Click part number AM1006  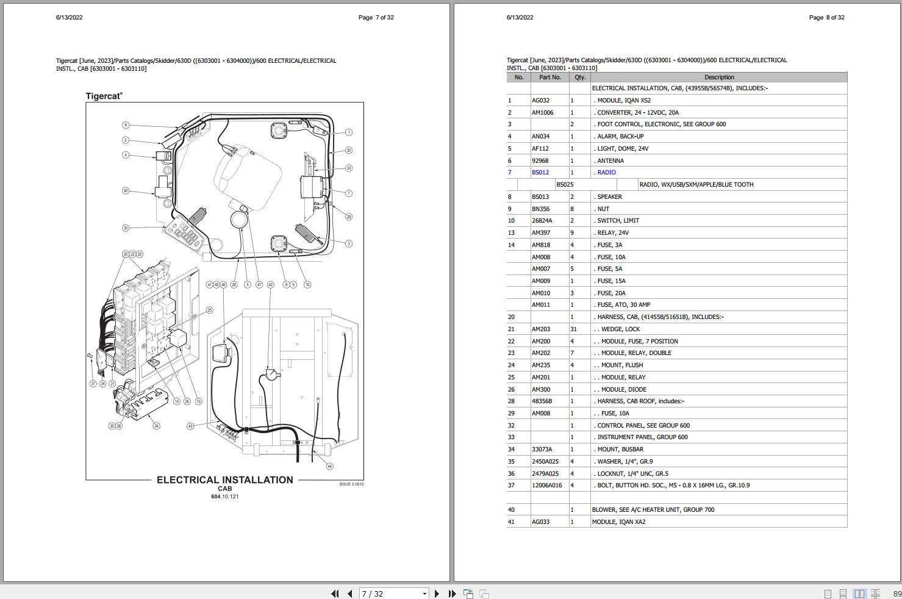pyautogui.click(x=543, y=113)
